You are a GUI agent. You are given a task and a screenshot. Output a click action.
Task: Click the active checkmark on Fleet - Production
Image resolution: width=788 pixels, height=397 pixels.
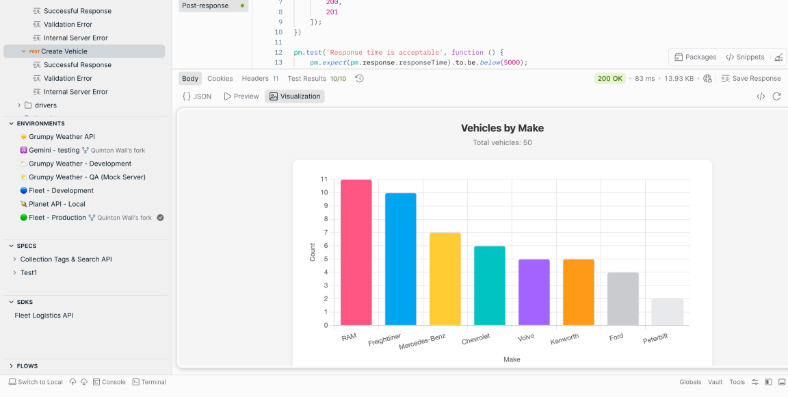click(160, 218)
